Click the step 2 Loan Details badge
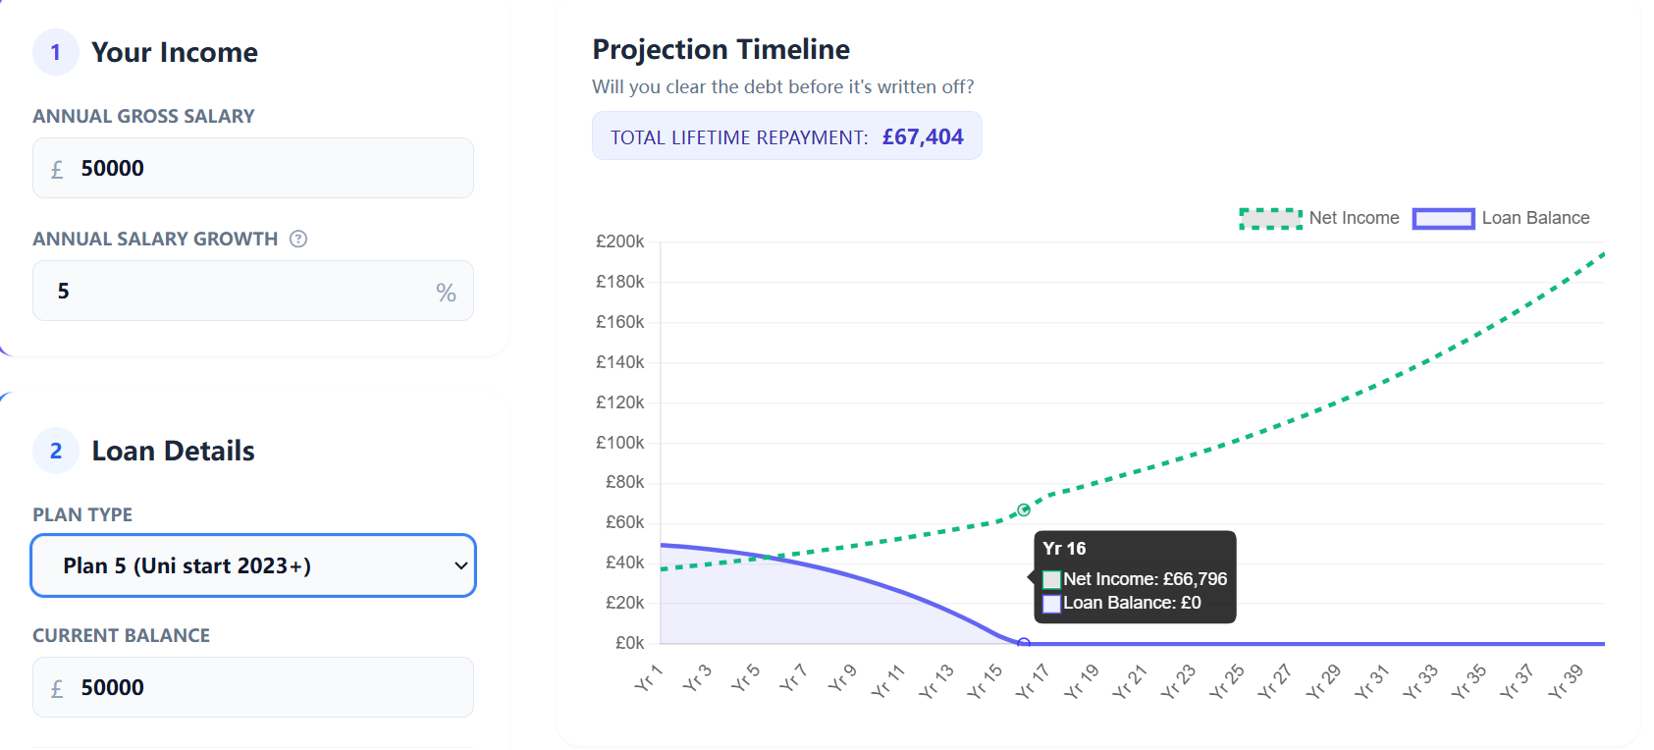Image resolution: width=1654 pixels, height=750 pixels. click(x=56, y=451)
